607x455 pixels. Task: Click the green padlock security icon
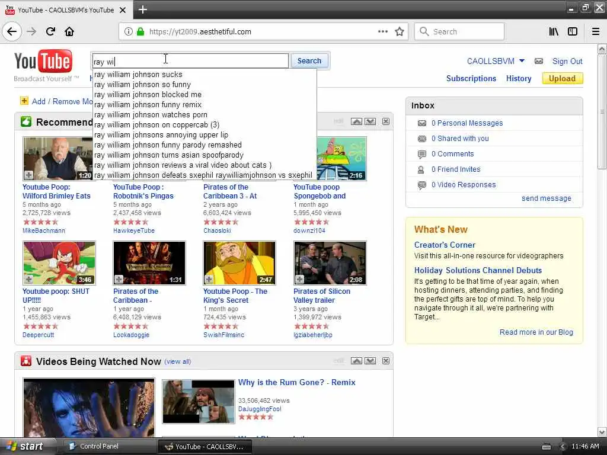click(140, 31)
